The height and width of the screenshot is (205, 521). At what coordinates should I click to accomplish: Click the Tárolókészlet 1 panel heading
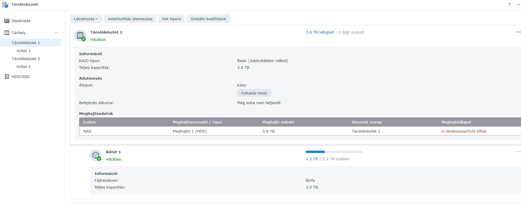[x=106, y=32]
